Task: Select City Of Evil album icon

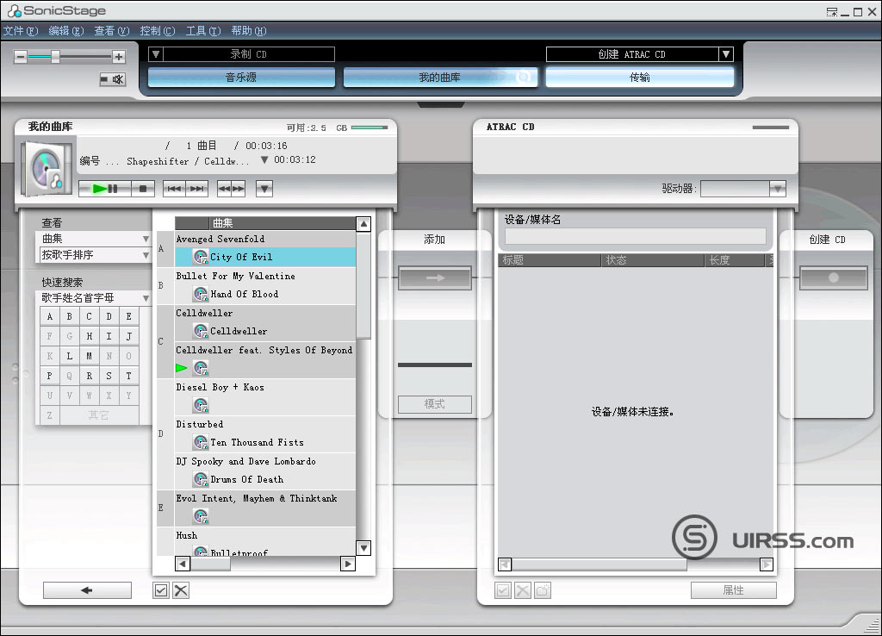Action: click(201, 257)
